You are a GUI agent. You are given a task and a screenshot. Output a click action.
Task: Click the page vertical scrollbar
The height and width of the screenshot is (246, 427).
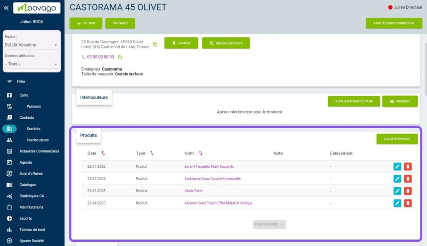(x=425, y=70)
